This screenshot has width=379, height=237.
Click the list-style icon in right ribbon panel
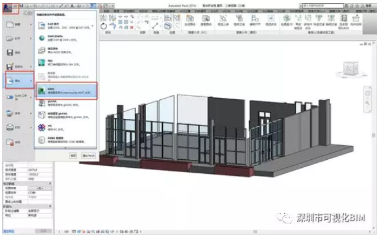coord(343,18)
